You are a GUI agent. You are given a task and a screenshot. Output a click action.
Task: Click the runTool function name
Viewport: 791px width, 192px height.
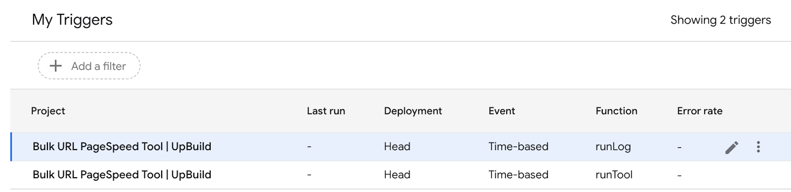click(x=614, y=175)
